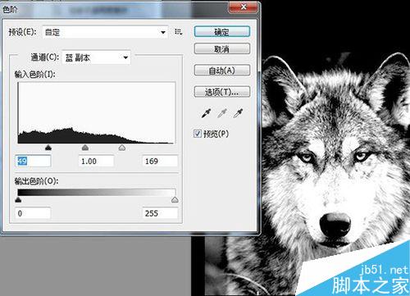Click the output white slider triangle

(x=175, y=200)
